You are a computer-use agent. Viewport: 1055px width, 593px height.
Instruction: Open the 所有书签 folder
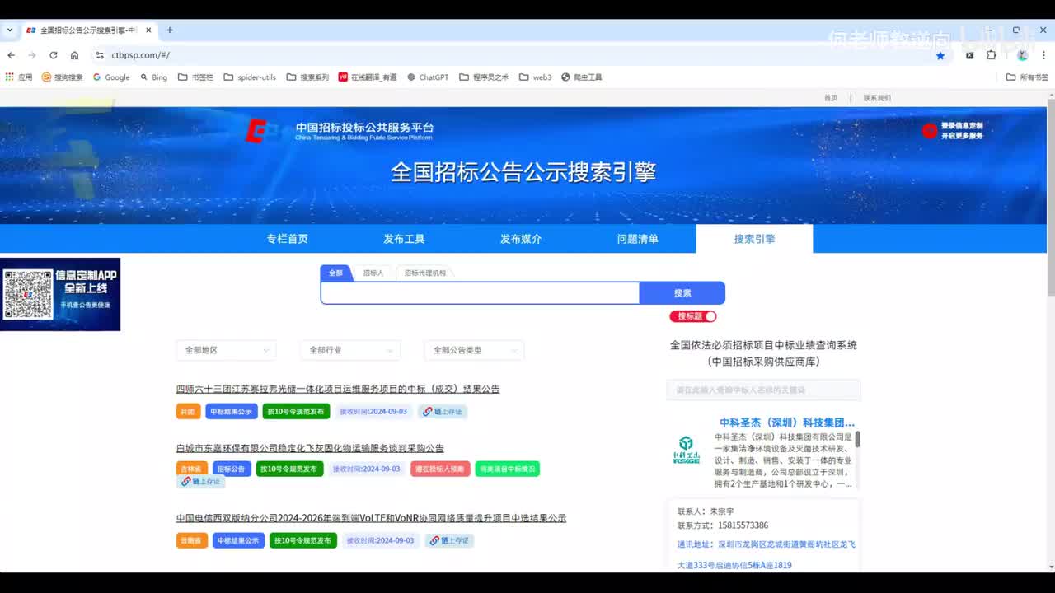[1028, 77]
